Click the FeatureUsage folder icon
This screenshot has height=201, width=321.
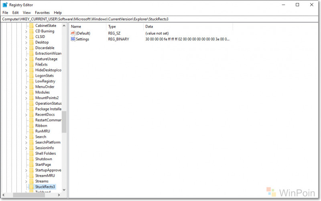pos(31,59)
